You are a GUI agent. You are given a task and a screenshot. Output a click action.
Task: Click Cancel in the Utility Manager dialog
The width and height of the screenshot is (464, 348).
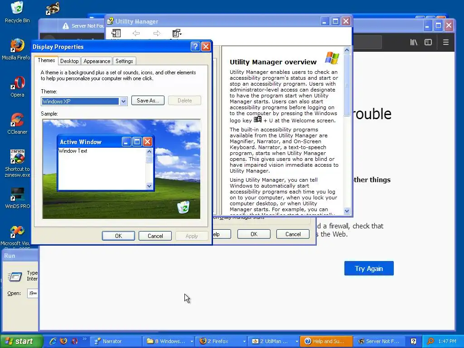293,234
